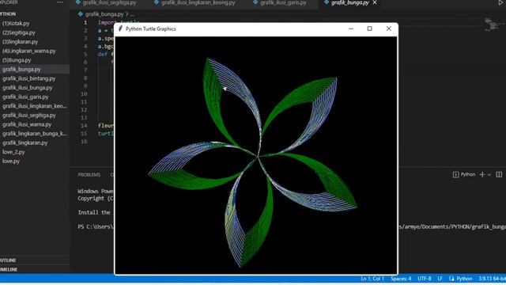Change end of line sequence LF

[x=440, y=279]
